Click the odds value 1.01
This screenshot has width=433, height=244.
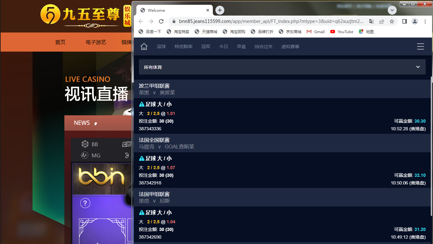[x=171, y=113]
